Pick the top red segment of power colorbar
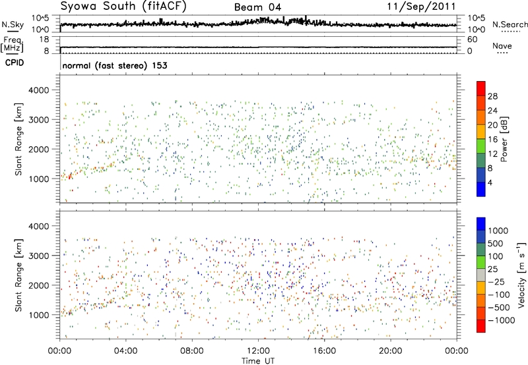 [481, 88]
